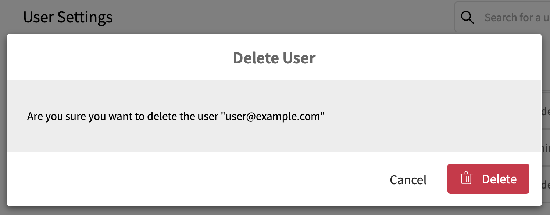550x215 pixels.
Task: Cancel the Delete User dialog
Action: 408,179
